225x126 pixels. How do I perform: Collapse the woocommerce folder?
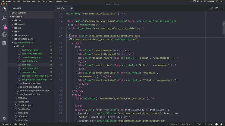25,43
